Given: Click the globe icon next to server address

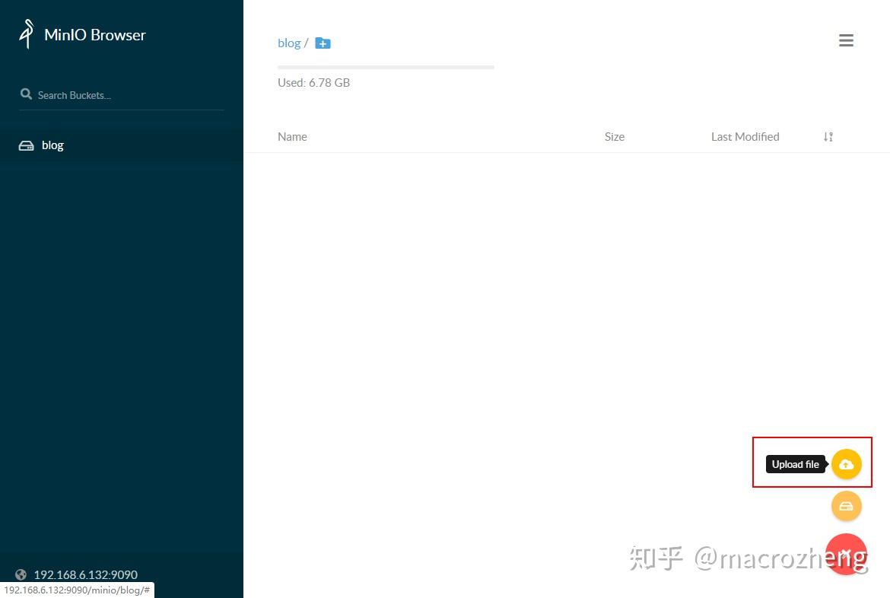Looking at the screenshot, I should (22, 574).
